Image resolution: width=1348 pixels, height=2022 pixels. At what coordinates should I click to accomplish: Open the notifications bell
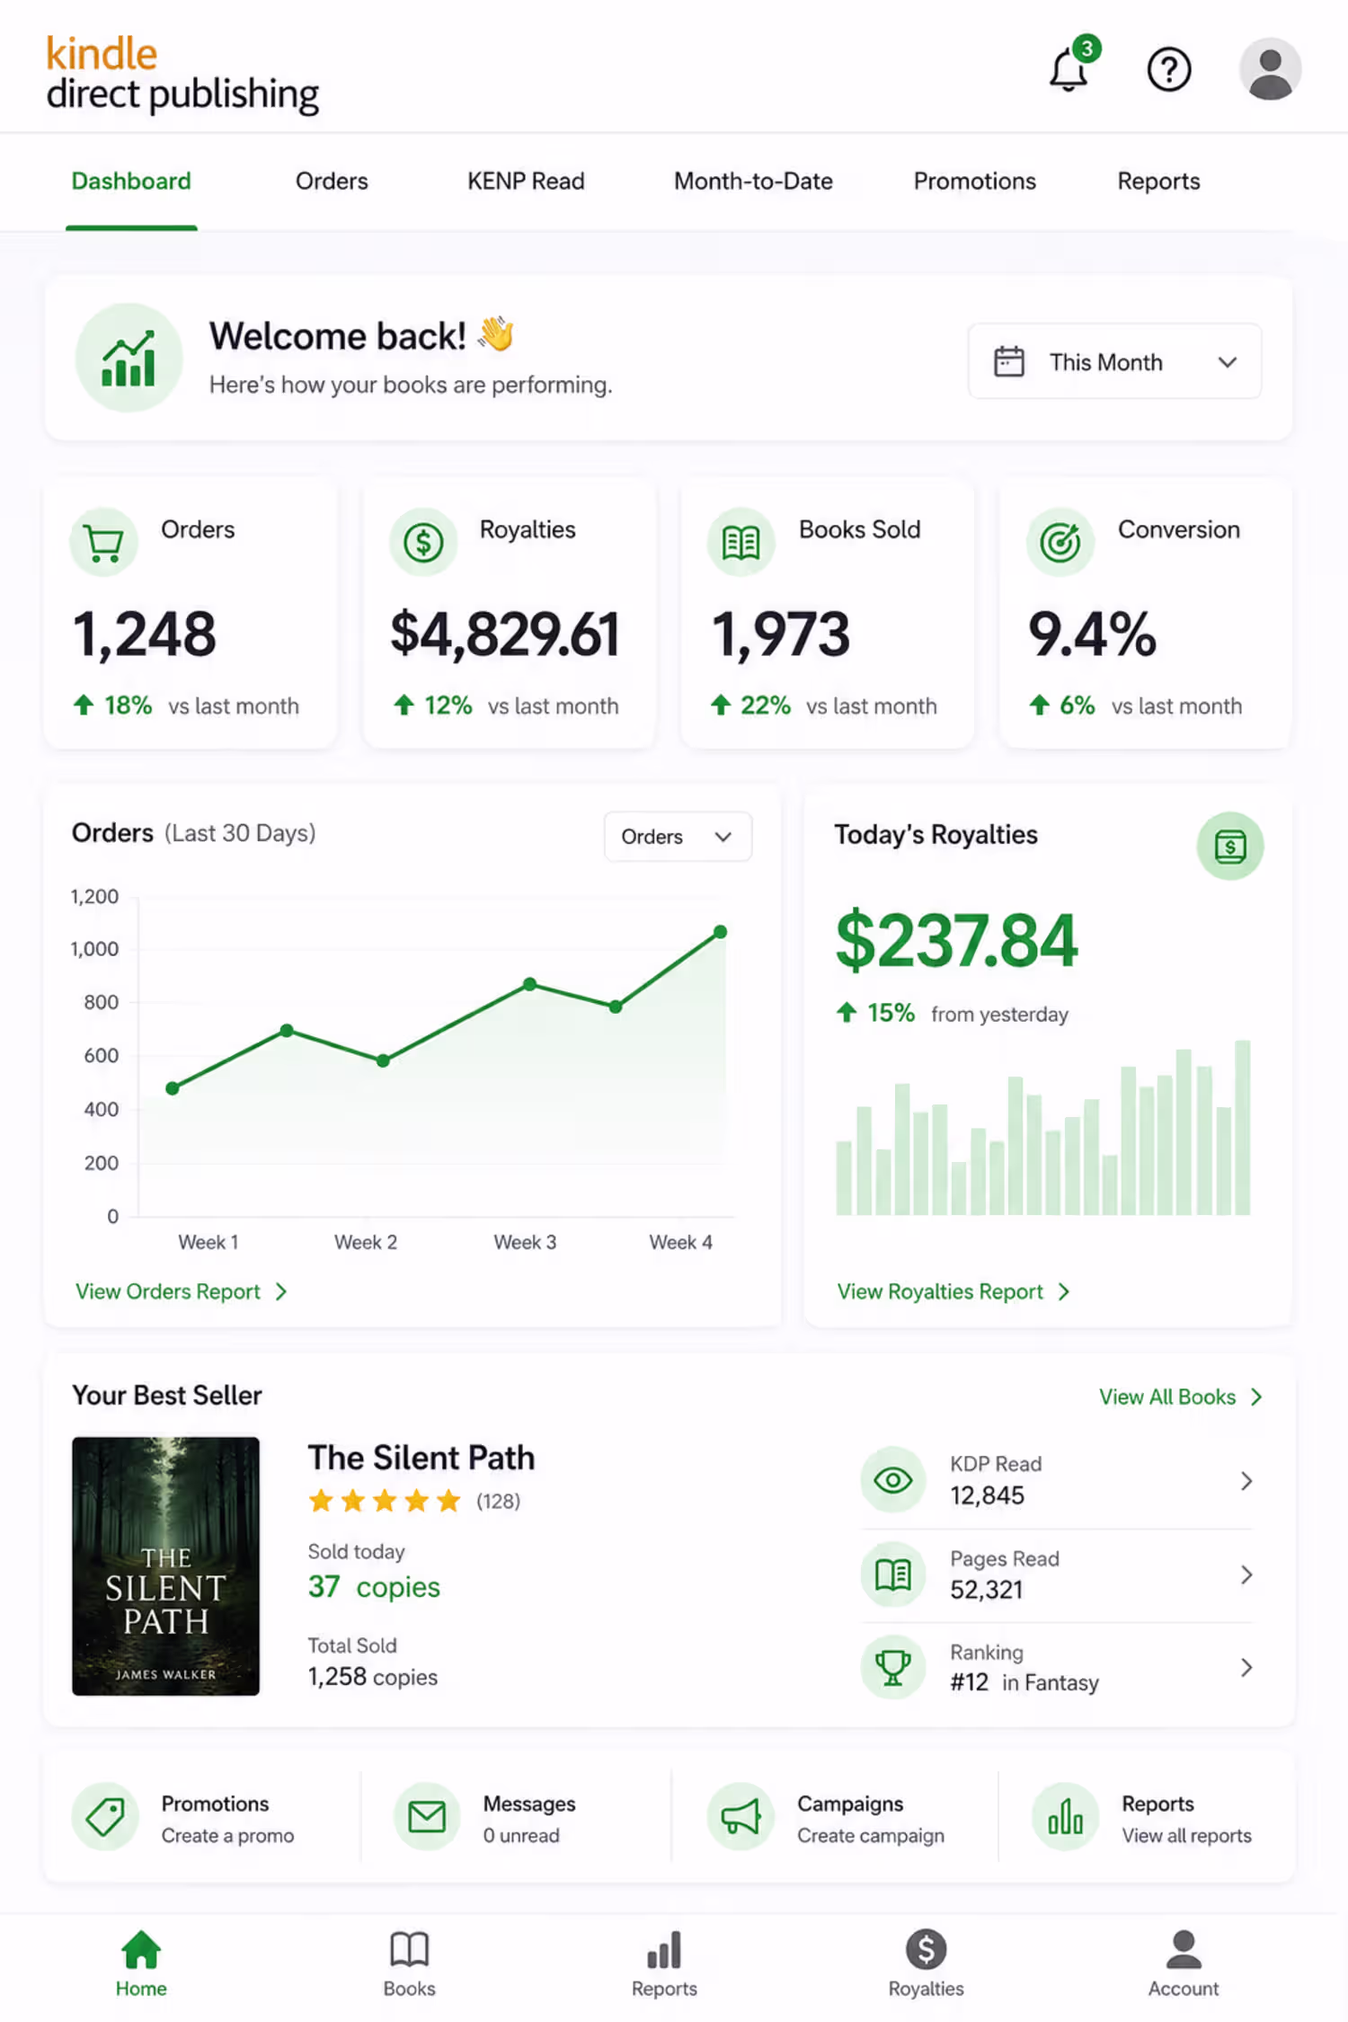click(1069, 68)
